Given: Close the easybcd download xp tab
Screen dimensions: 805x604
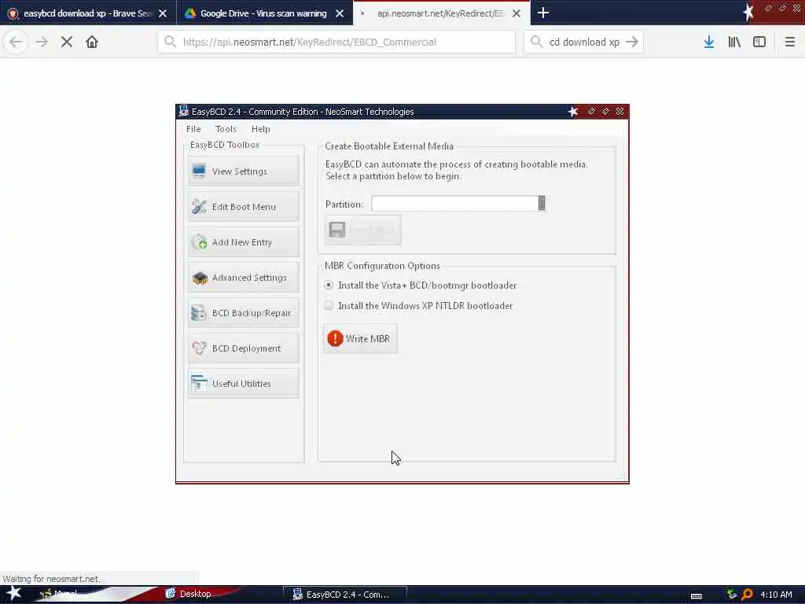Looking at the screenshot, I should tap(163, 13).
